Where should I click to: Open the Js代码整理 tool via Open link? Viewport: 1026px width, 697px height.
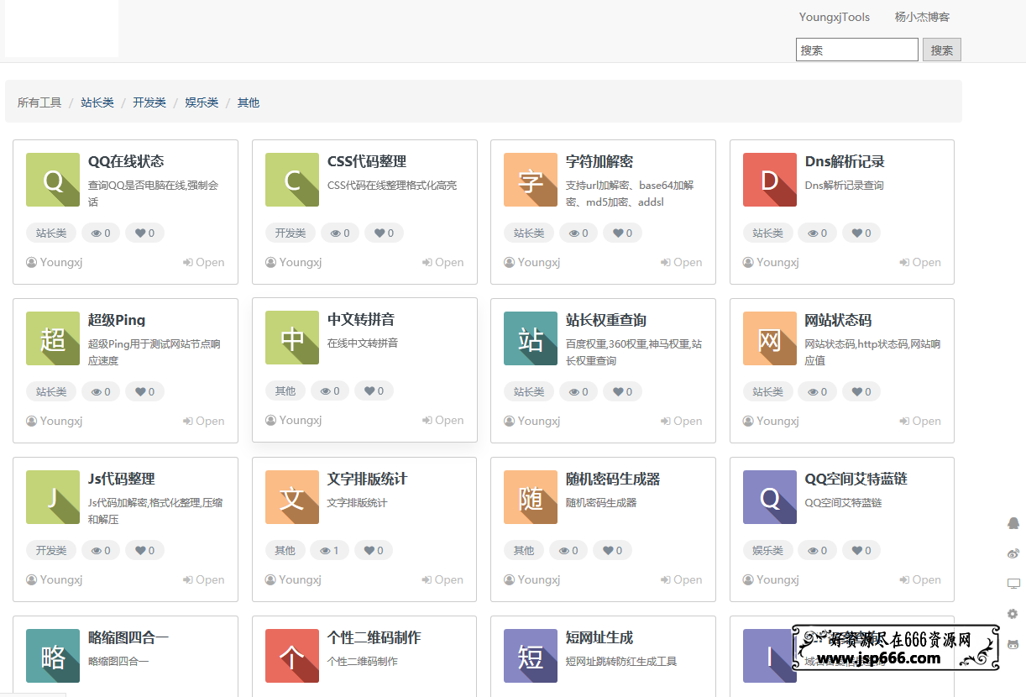coord(203,579)
